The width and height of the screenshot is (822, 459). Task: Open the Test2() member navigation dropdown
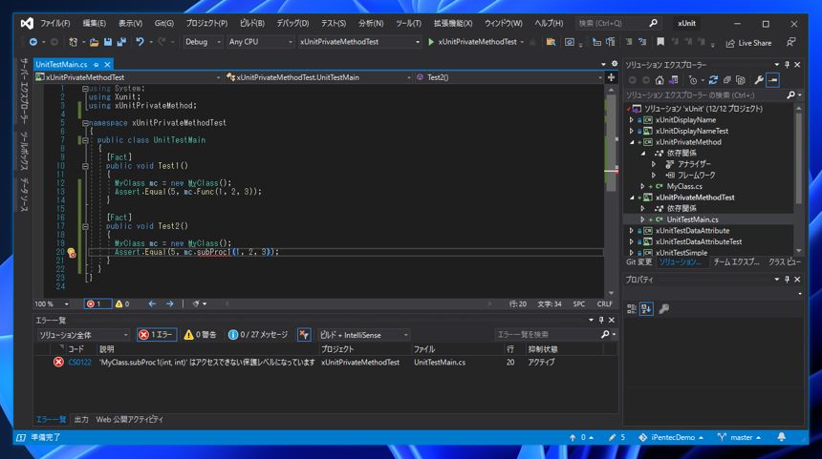click(509, 77)
